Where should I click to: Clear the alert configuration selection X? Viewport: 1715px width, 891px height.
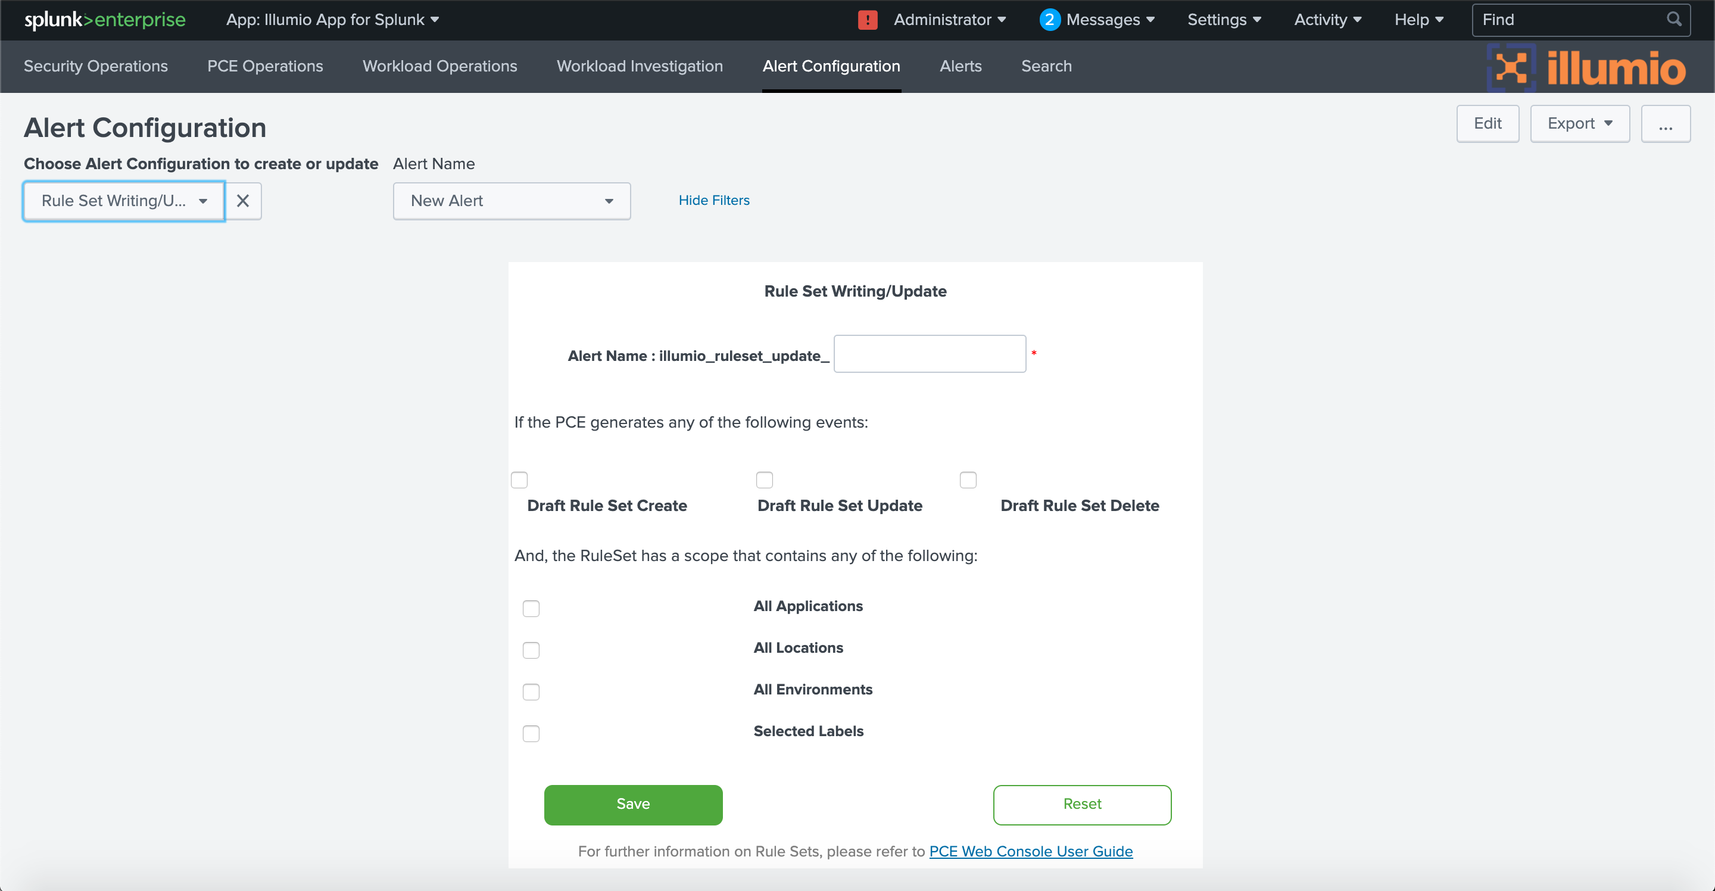(x=243, y=201)
